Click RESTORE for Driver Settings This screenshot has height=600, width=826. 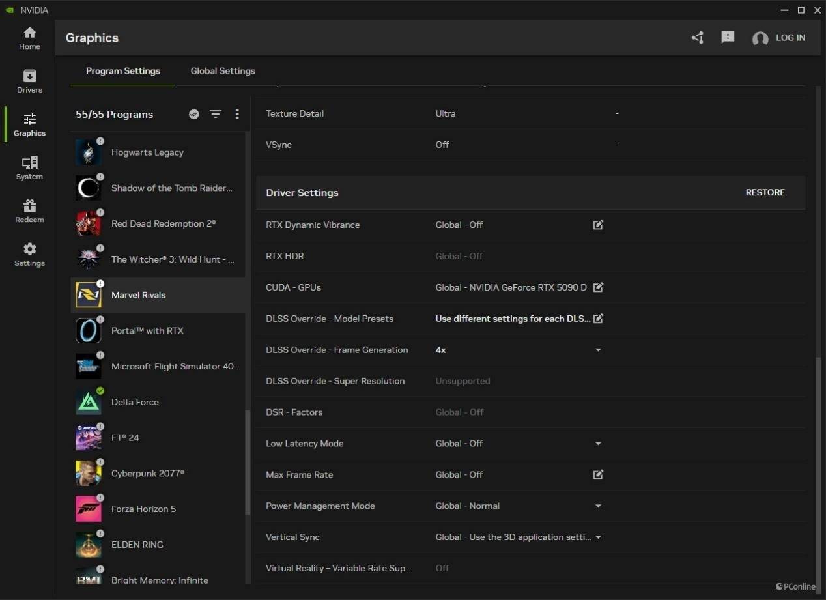(x=765, y=193)
